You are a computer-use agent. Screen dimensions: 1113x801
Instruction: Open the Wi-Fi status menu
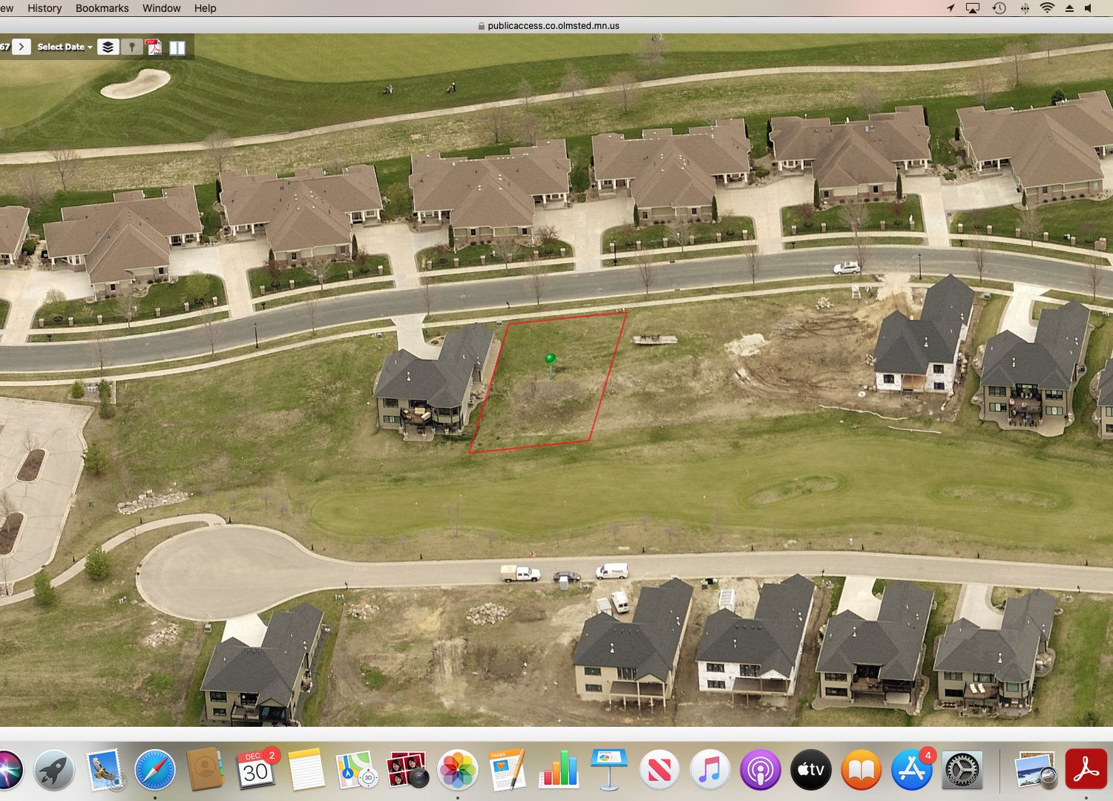tap(1047, 8)
